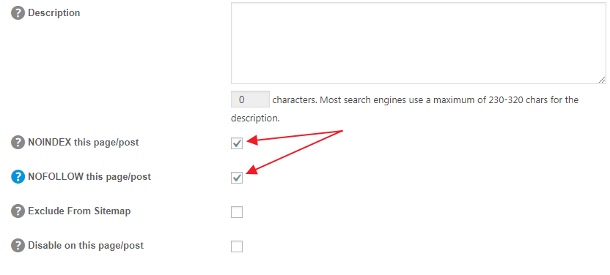This screenshot has height=275, width=610.
Task: Tick the Disable on this page/post checkbox
Action: pos(237,246)
